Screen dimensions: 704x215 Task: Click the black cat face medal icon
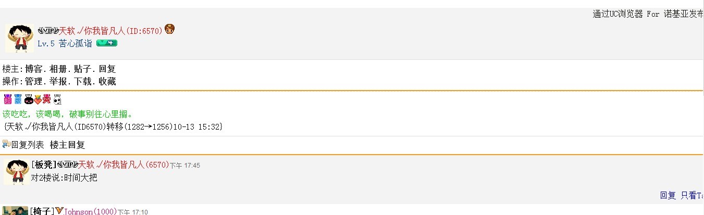coord(29,99)
